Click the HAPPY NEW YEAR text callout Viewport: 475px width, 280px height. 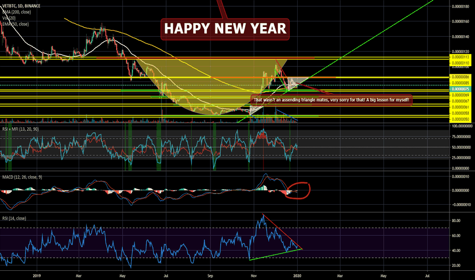click(225, 29)
